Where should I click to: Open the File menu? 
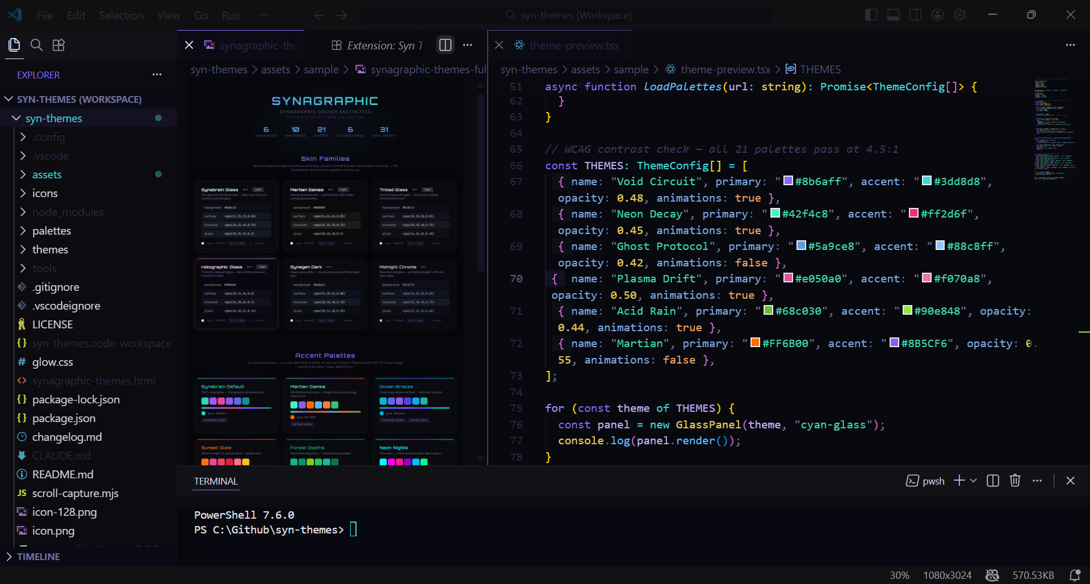tap(45, 15)
